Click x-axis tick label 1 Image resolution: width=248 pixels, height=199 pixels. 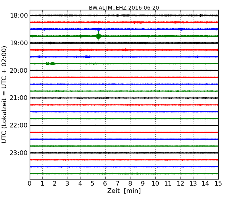point(42,184)
